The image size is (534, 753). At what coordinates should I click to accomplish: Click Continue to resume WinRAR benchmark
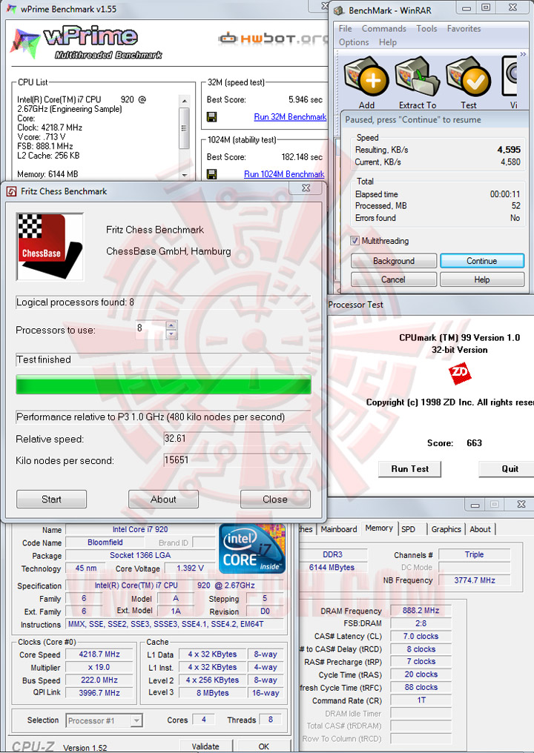[x=481, y=261]
